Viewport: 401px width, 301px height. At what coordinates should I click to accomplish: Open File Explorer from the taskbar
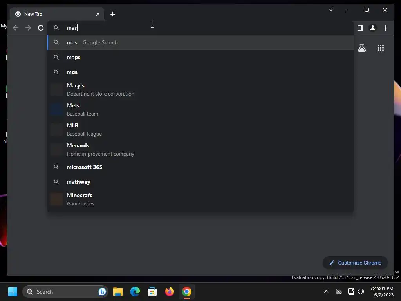tap(118, 292)
